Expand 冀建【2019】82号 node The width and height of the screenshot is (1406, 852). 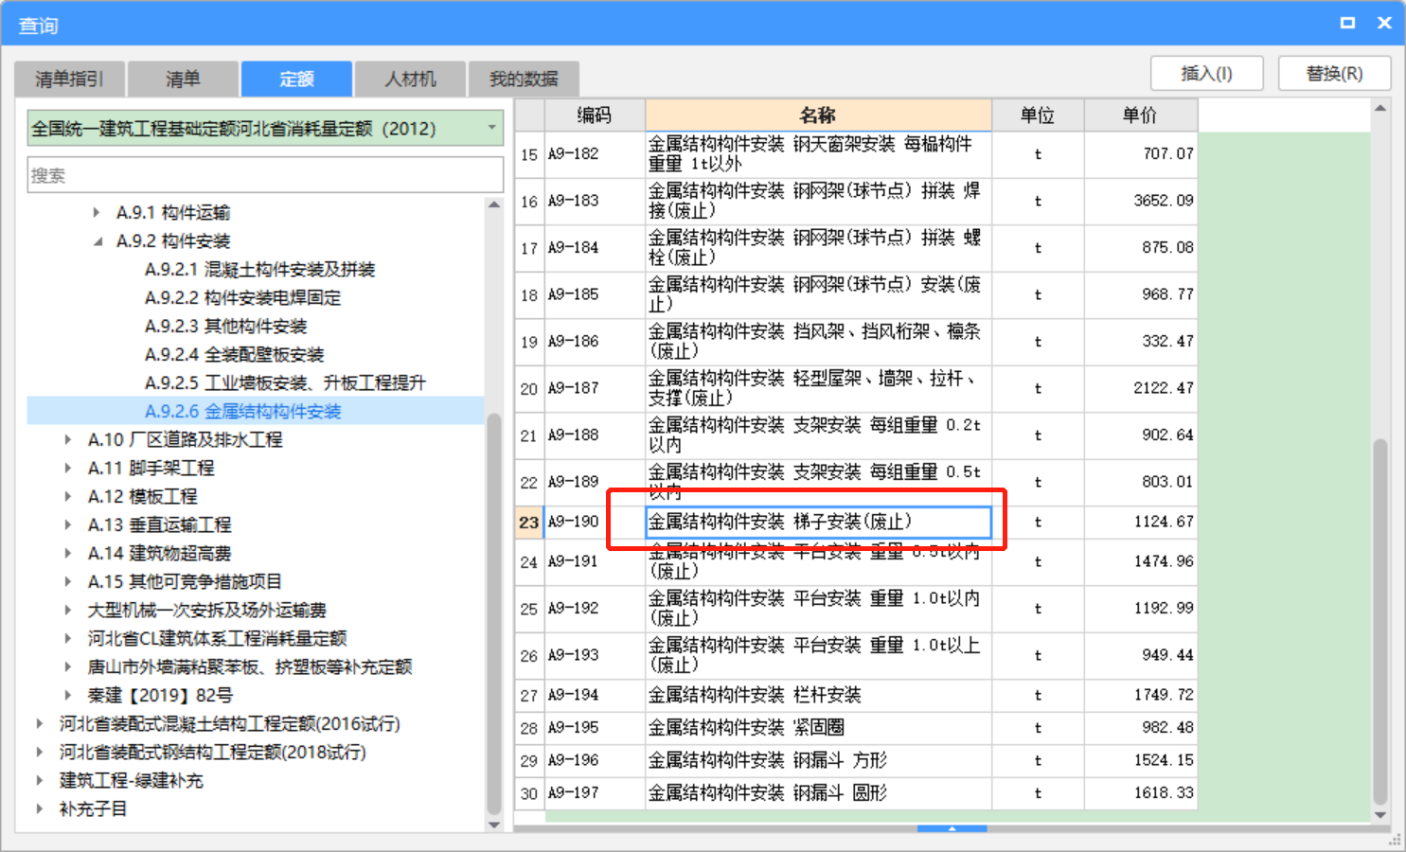click(68, 696)
